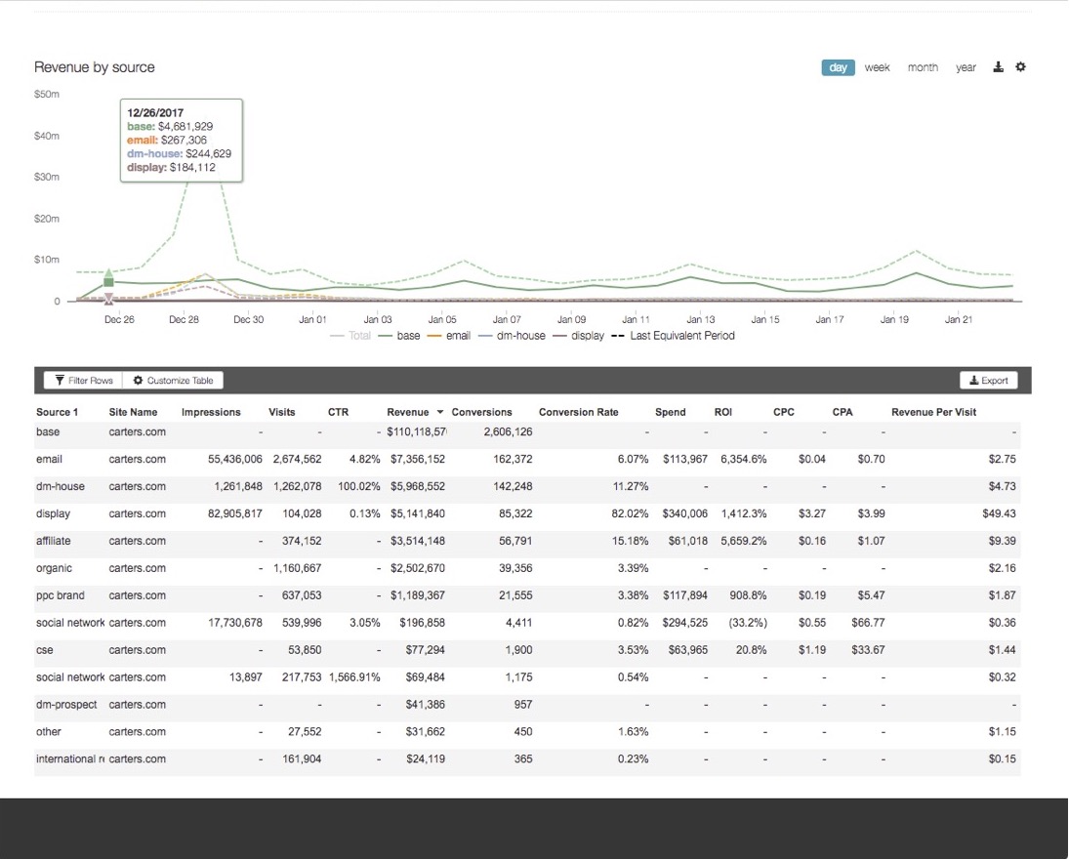1069x859 pixels.
Task: Click the Jan 13 x-axis date label
Action: pos(700,319)
